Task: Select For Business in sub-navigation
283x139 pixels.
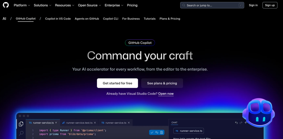Action: click(131, 19)
